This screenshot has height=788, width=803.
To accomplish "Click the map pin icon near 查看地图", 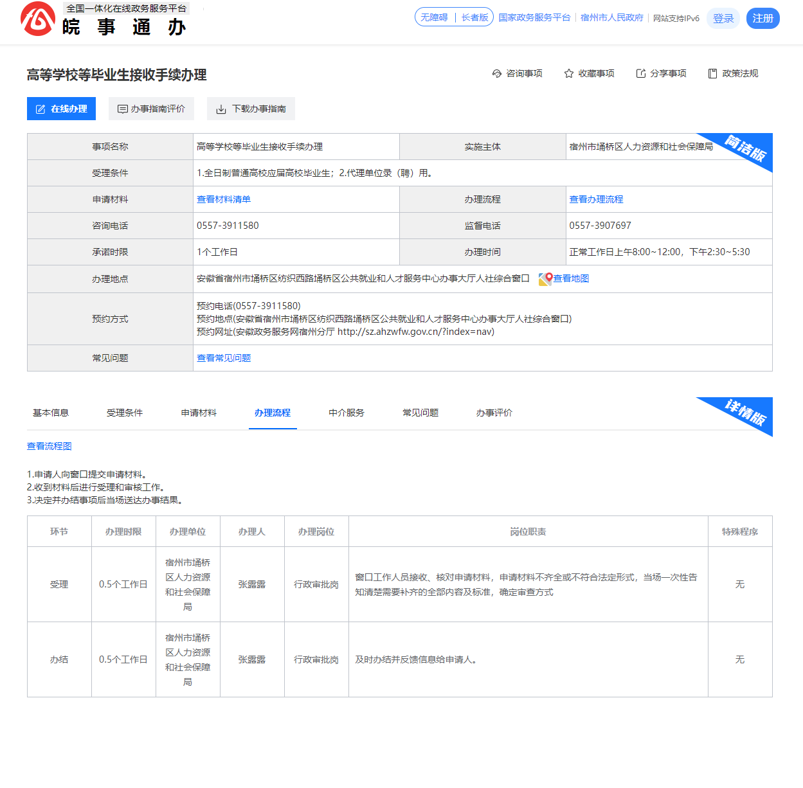I will click(545, 279).
